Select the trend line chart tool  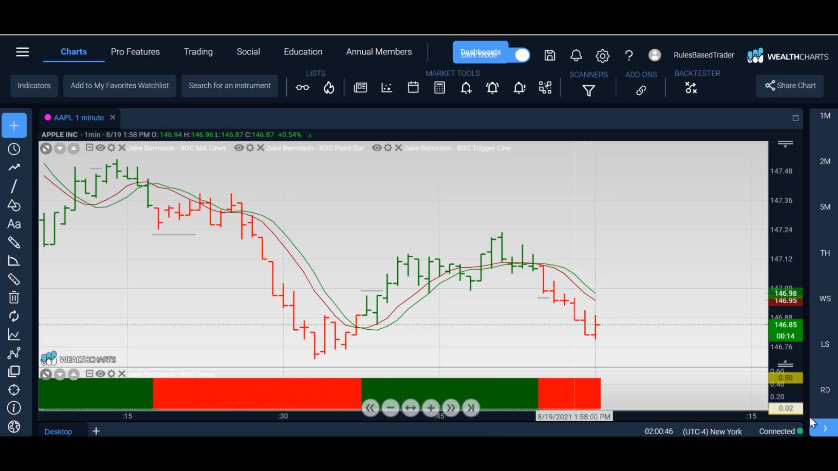click(x=14, y=167)
